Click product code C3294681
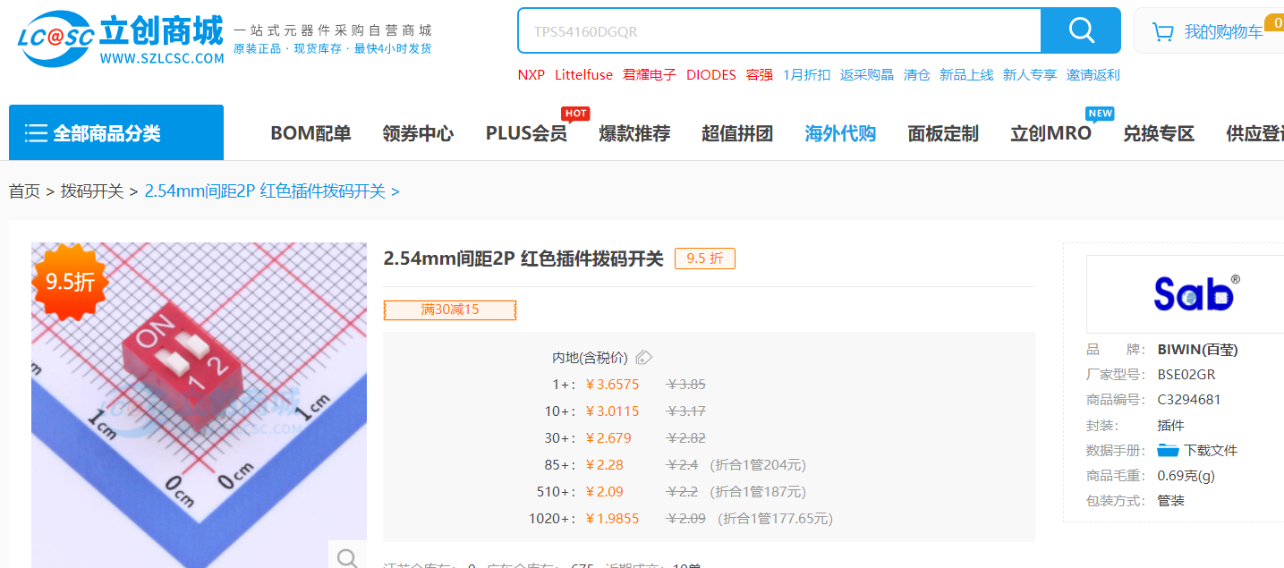1284x568 pixels. coord(1189,400)
